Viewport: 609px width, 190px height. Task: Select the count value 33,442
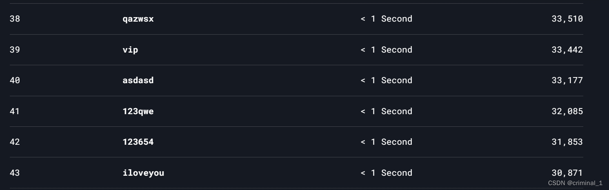pyautogui.click(x=567, y=50)
